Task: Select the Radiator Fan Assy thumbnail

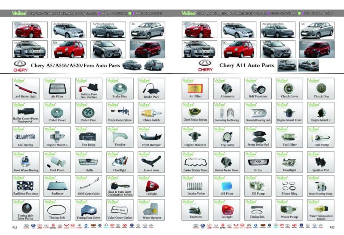Action: pos(26,186)
